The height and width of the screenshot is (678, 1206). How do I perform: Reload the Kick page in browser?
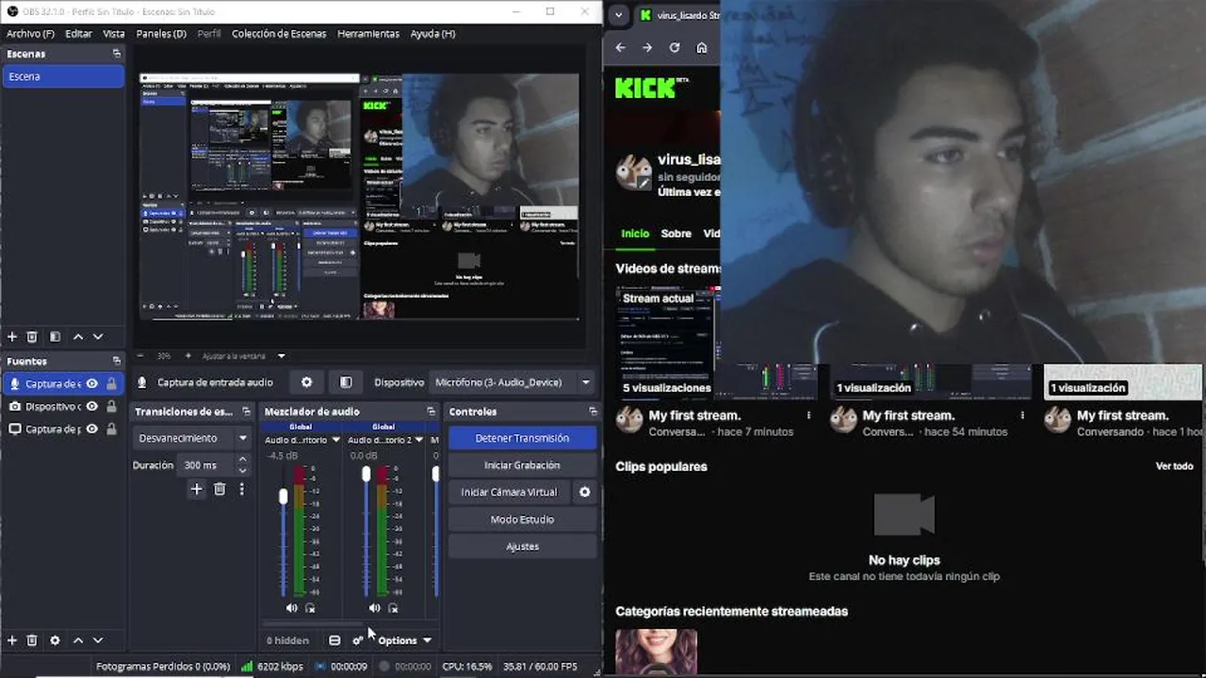pyautogui.click(x=675, y=48)
